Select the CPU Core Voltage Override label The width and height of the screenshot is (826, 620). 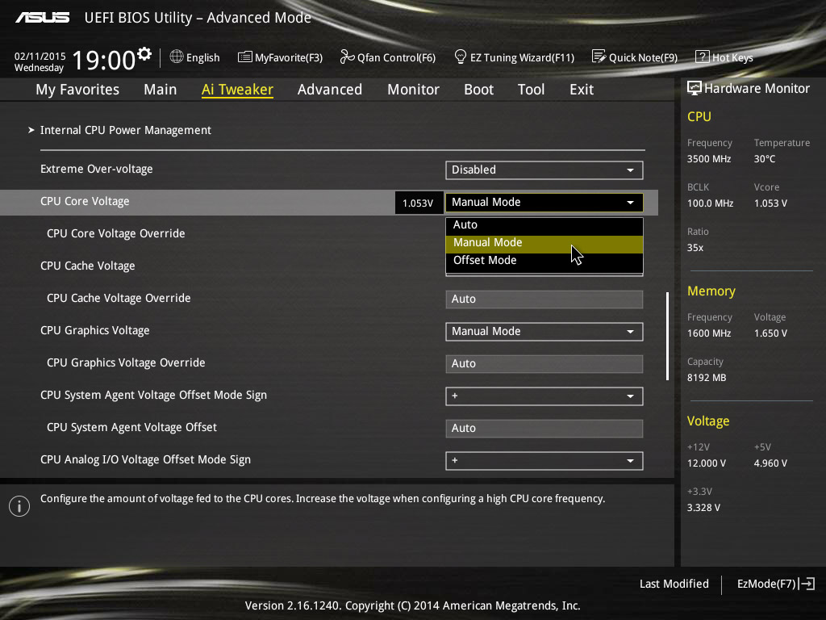(116, 233)
